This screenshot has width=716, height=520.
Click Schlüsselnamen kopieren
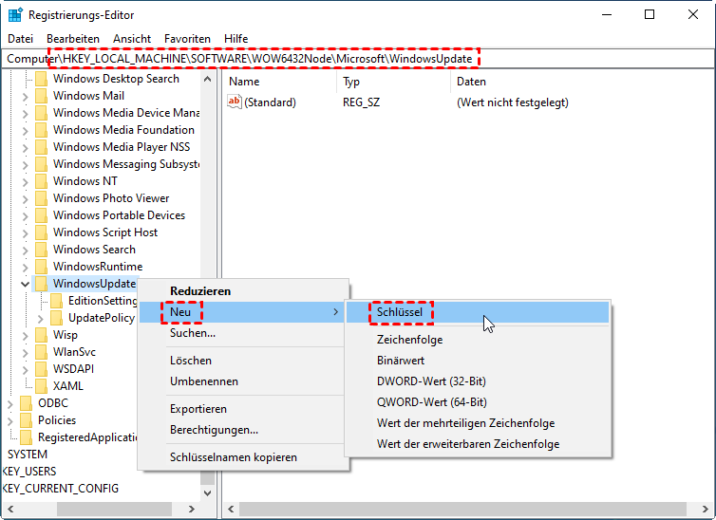coord(242,457)
